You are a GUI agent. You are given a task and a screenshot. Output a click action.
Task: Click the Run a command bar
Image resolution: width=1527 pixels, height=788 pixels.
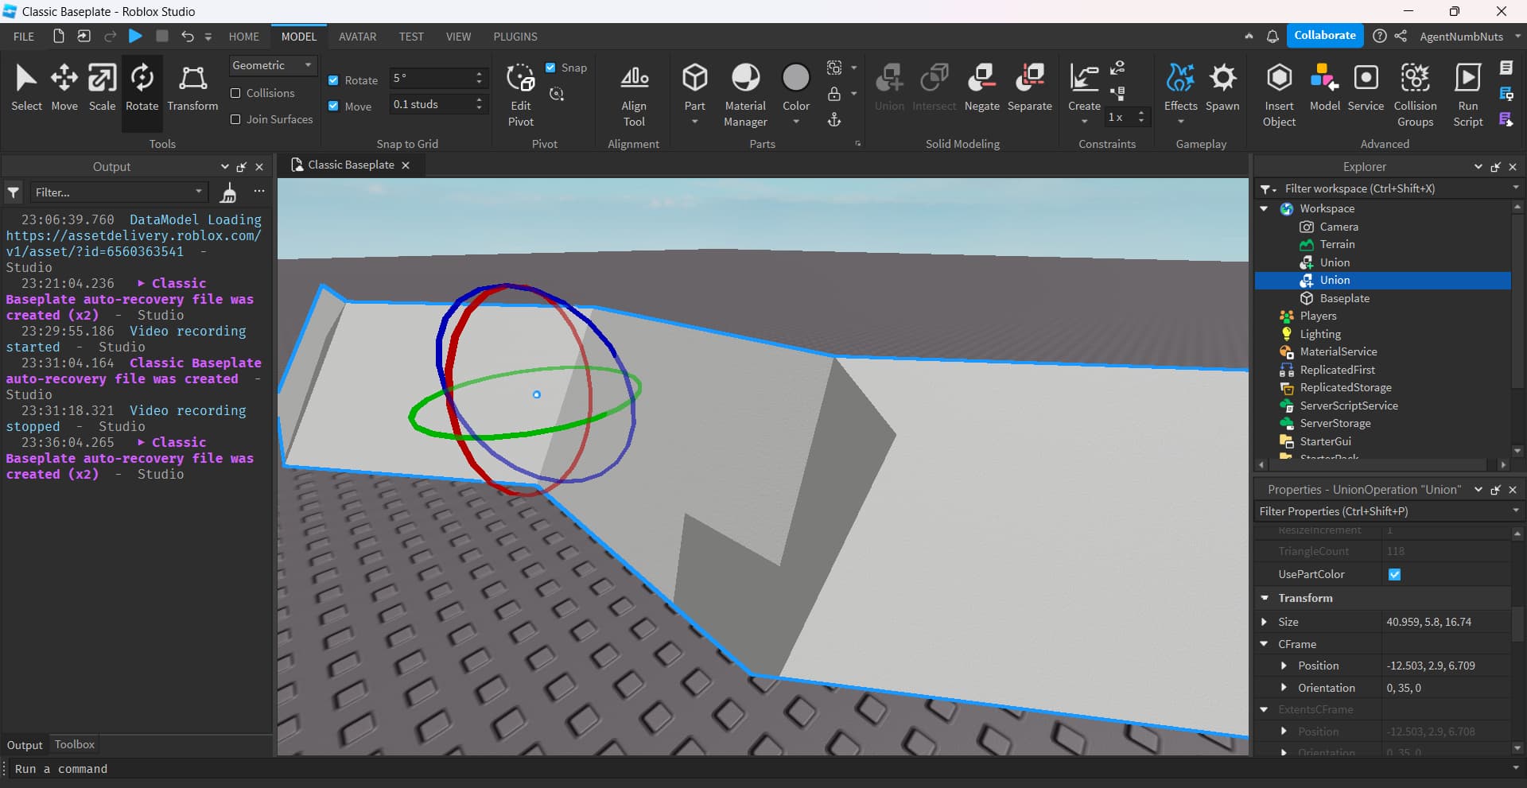pos(159,768)
